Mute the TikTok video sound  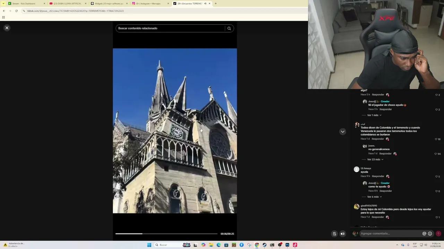[342, 234]
